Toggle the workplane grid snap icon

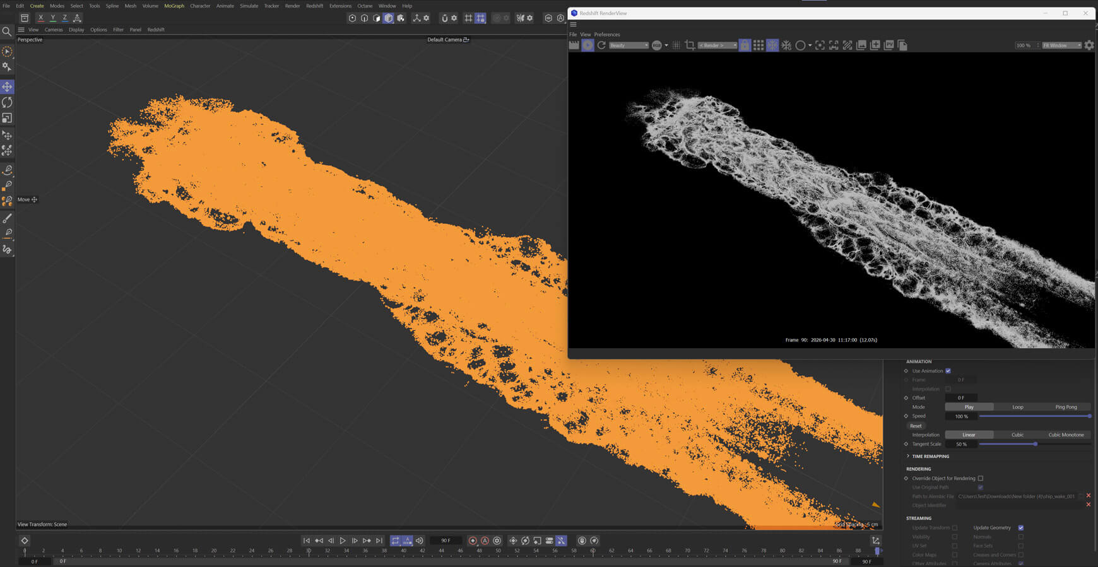click(480, 18)
